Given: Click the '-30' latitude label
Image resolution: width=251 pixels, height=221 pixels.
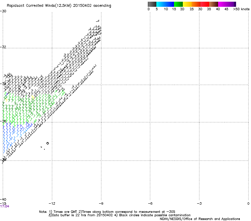Looking at the screenshot, I should 3,11.
